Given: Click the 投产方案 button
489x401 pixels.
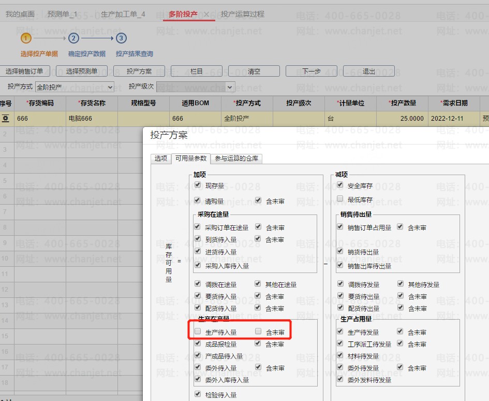Looking at the screenshot, I should [x=139, y=71].
